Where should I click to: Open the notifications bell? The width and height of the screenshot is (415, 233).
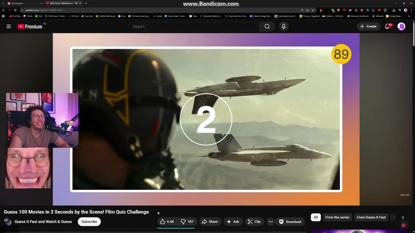387,27
